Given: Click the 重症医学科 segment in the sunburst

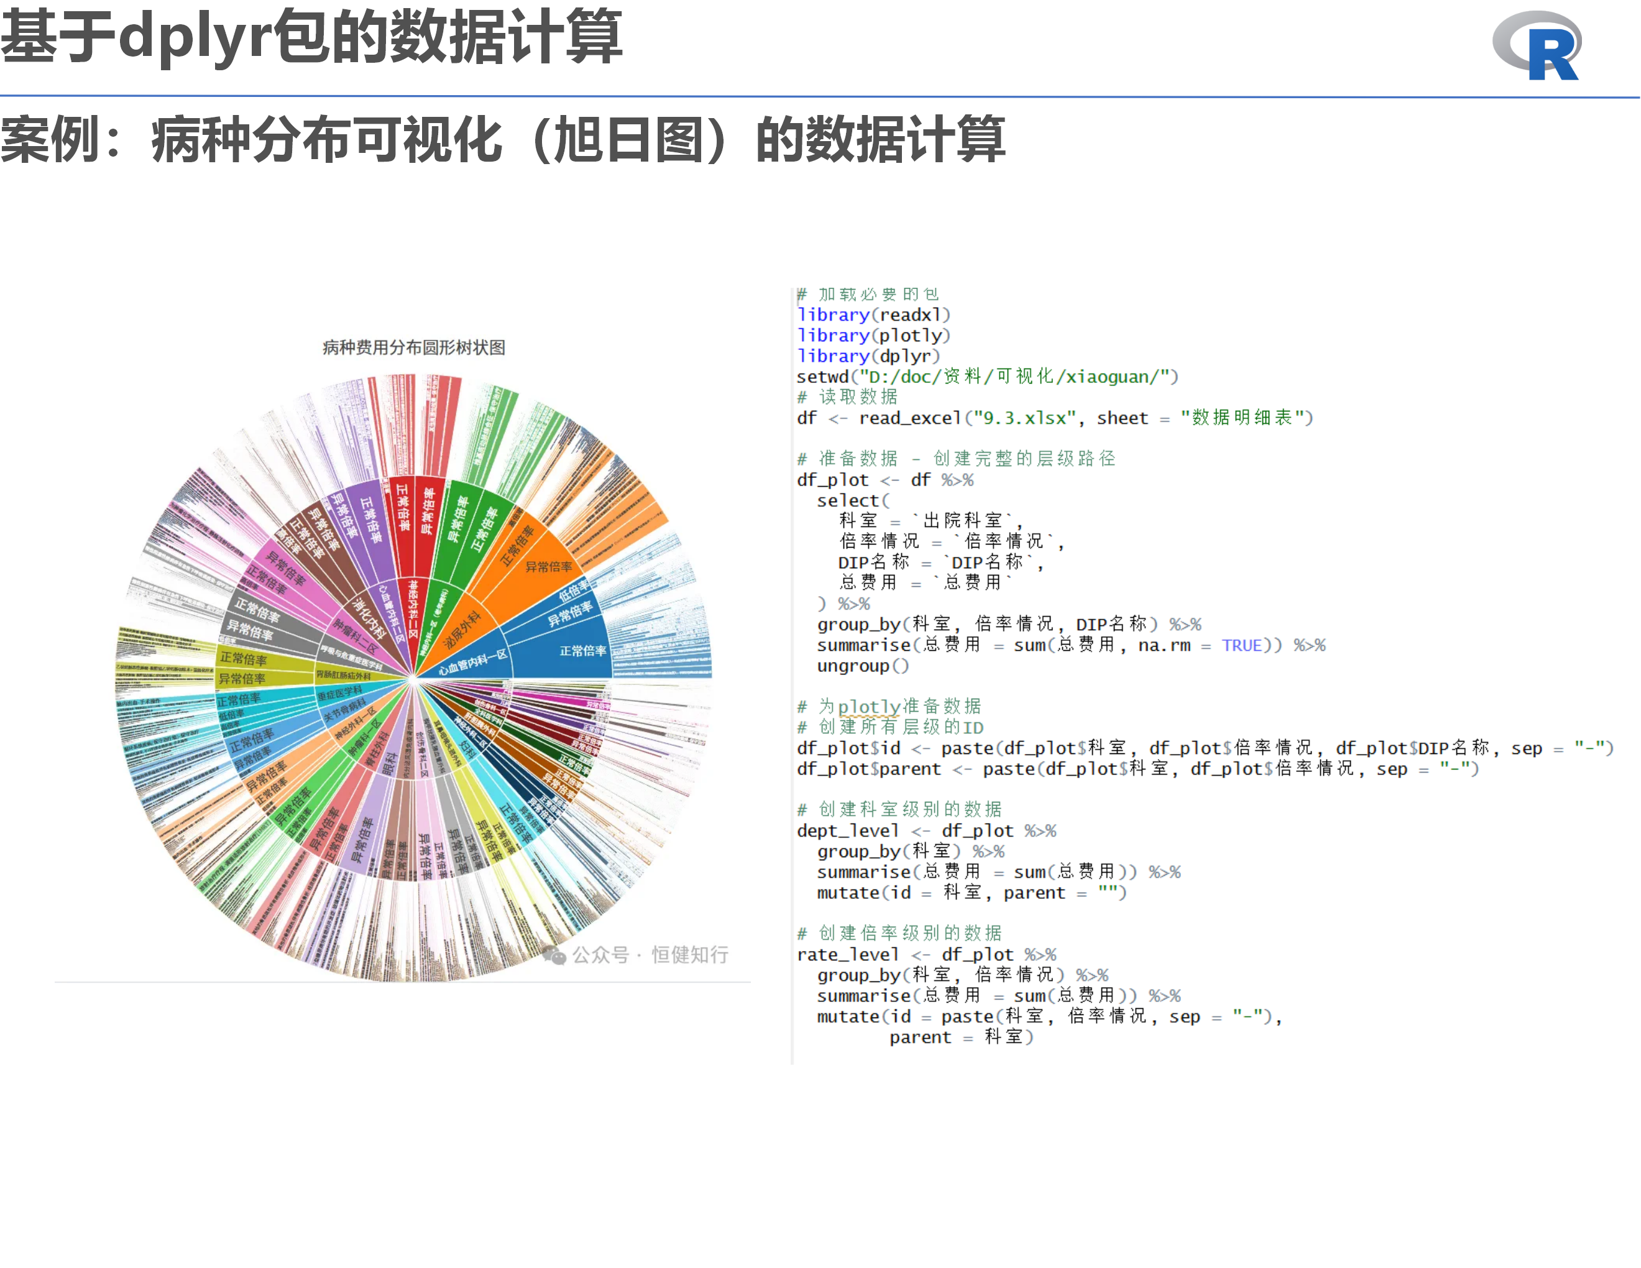Looking at the screenshot, I should coord(339,692).
